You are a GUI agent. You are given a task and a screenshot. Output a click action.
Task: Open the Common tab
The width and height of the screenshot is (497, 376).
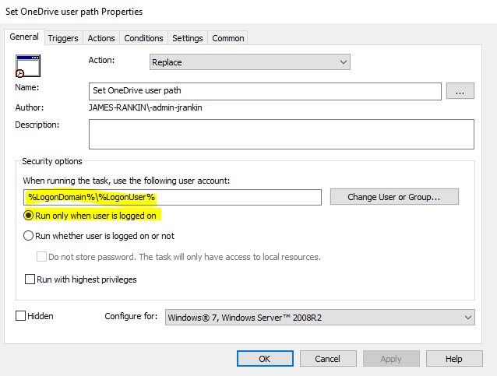(x=227, y=38)
